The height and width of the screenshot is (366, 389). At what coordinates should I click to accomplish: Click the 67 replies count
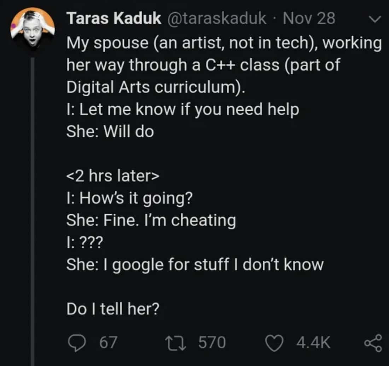pyautogui.click(x=108, y=342)
